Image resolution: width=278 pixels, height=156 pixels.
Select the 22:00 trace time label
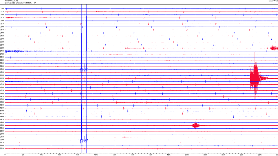(2, 140)
